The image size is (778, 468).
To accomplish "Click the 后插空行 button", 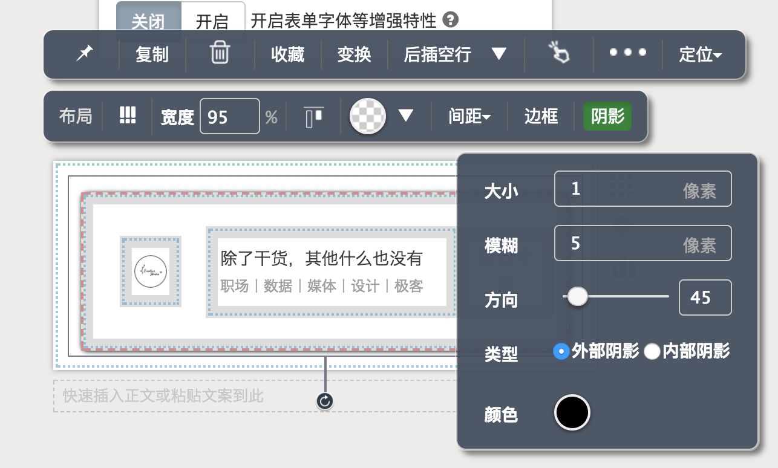I will [437, 54].
